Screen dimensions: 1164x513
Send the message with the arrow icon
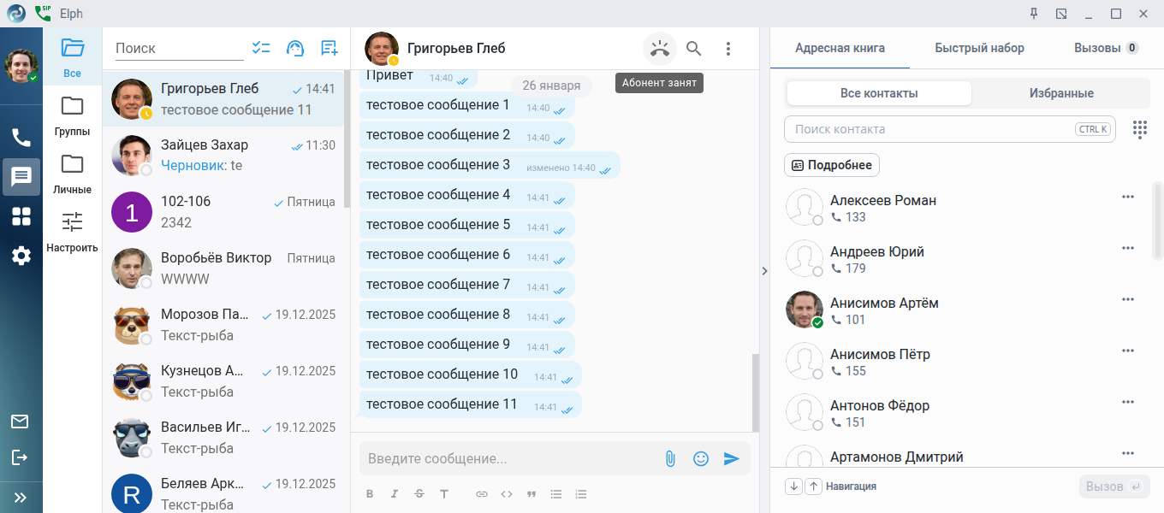[x=731, y=458]
